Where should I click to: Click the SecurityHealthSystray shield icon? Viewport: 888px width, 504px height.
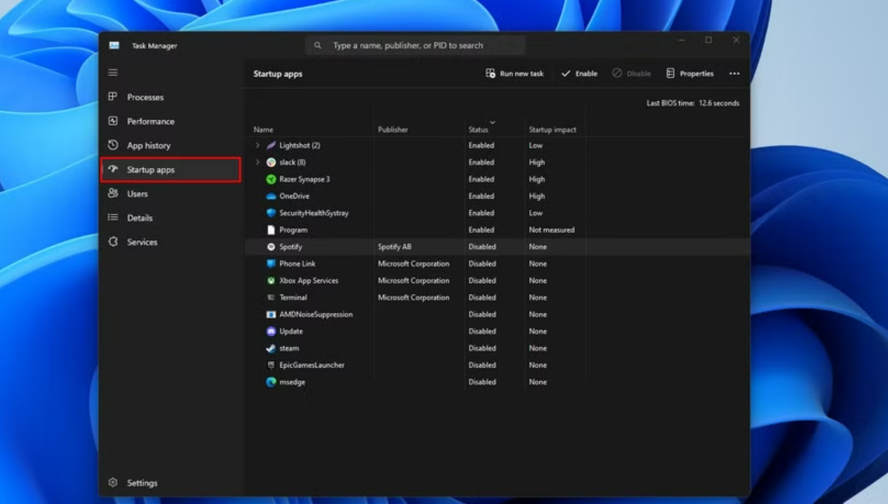point(271,213)
